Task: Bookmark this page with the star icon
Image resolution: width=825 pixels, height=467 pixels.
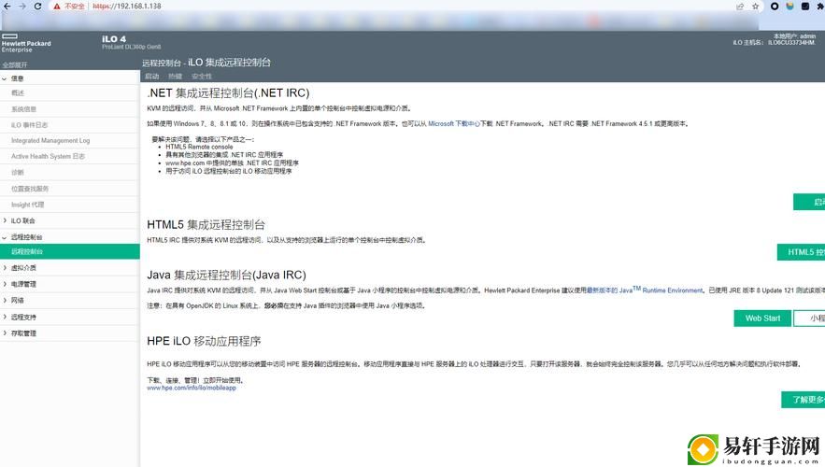Action: (756, 7)
